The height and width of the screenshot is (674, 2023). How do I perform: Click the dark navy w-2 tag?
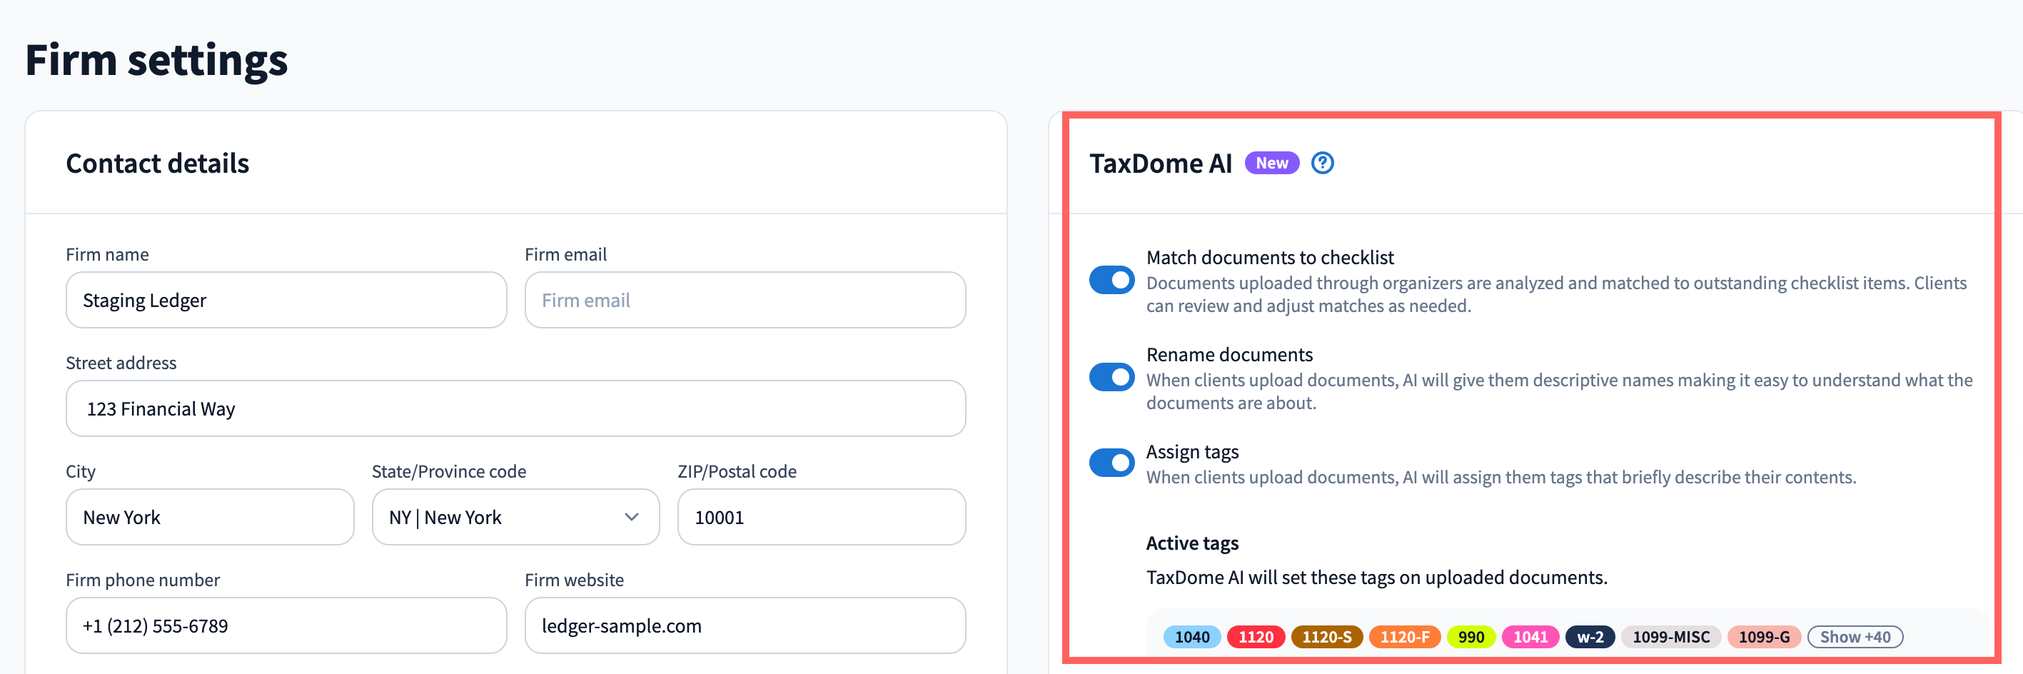coord(1590,637)
